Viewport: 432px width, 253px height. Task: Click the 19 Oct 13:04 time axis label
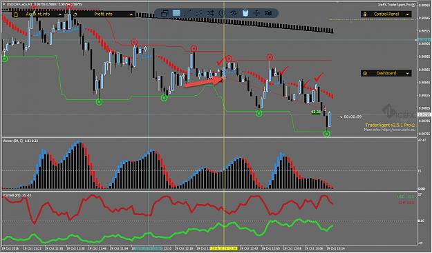[335, 248]
